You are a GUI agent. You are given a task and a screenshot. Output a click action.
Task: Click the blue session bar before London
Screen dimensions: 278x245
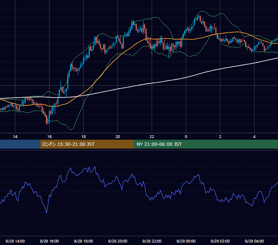click(x=20, y=144)
